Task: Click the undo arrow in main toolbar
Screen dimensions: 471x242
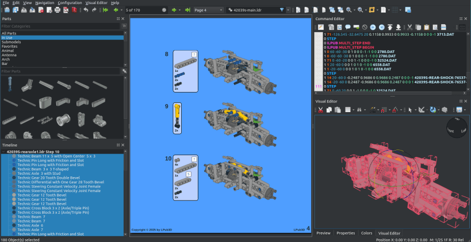Action: click(86, 10)
